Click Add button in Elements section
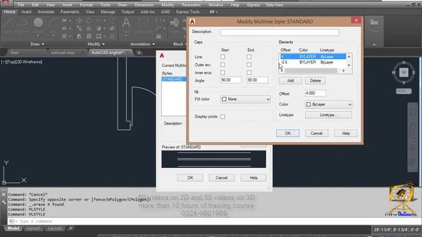 pyautogui.click(x=290, y=80)
